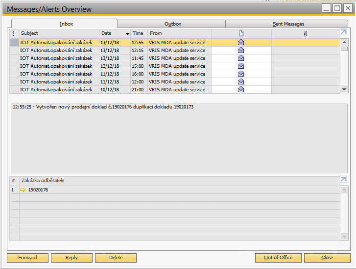
Task: Expand the Zakázka odběratele table arrow icon
Action: coord(344,180)
